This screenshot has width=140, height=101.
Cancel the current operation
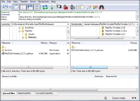click(59, 7)
